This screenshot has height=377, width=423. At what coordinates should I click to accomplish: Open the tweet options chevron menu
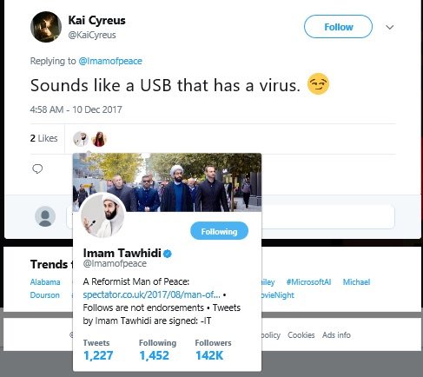390,27
